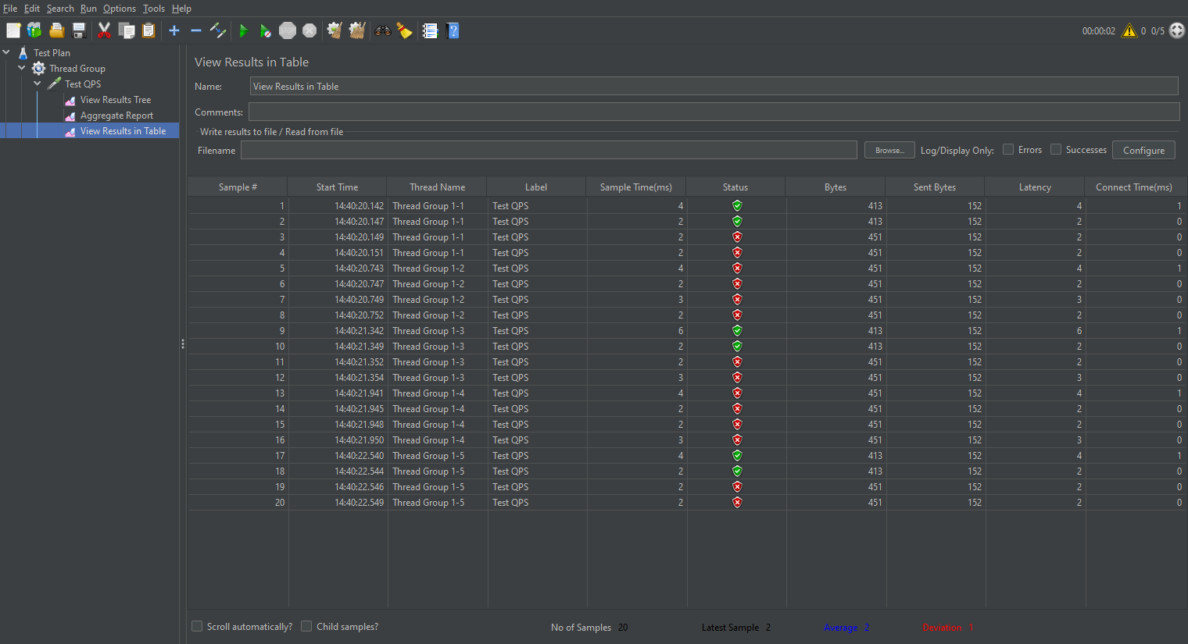Open the Run menu

[x=88, y=9]
